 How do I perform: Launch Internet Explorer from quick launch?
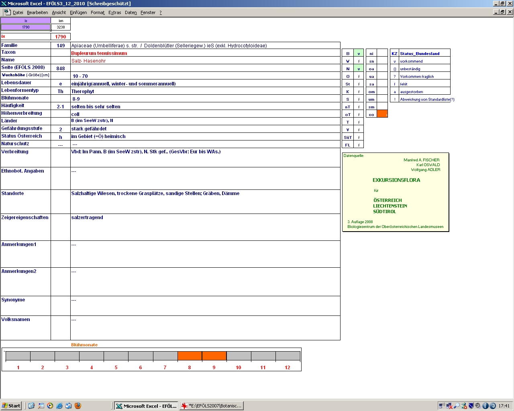59,406
